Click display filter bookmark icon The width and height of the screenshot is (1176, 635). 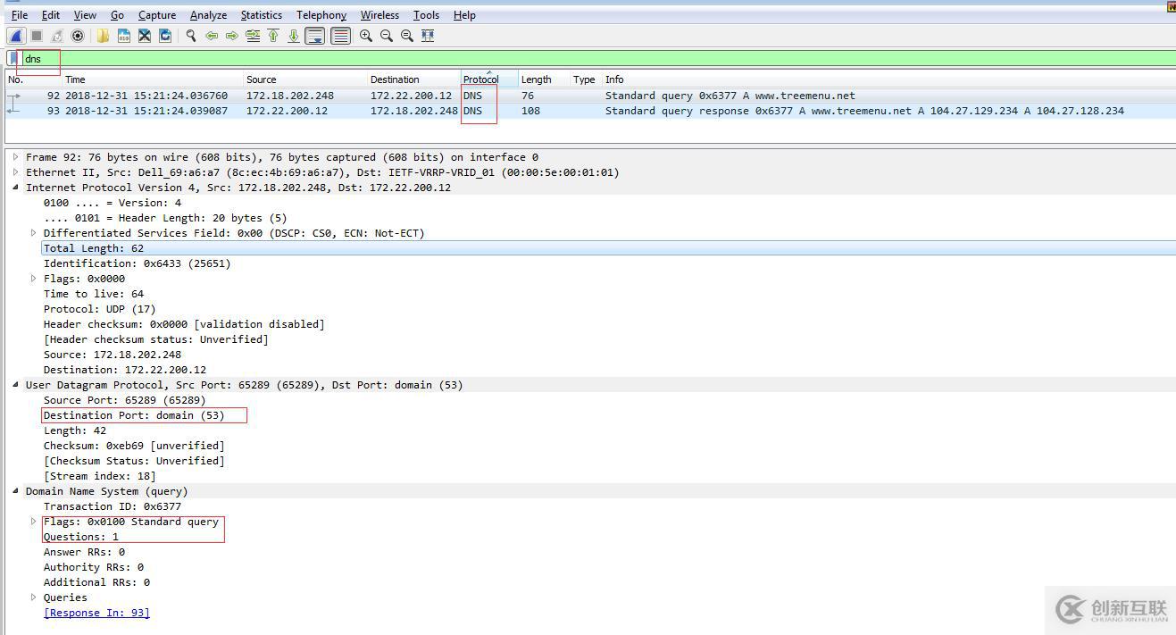[13, 59]
